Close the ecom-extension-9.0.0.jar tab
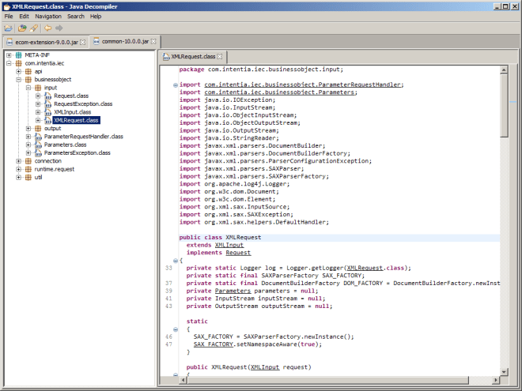This screenshot has width=522, height=391. tap(82, 42)
